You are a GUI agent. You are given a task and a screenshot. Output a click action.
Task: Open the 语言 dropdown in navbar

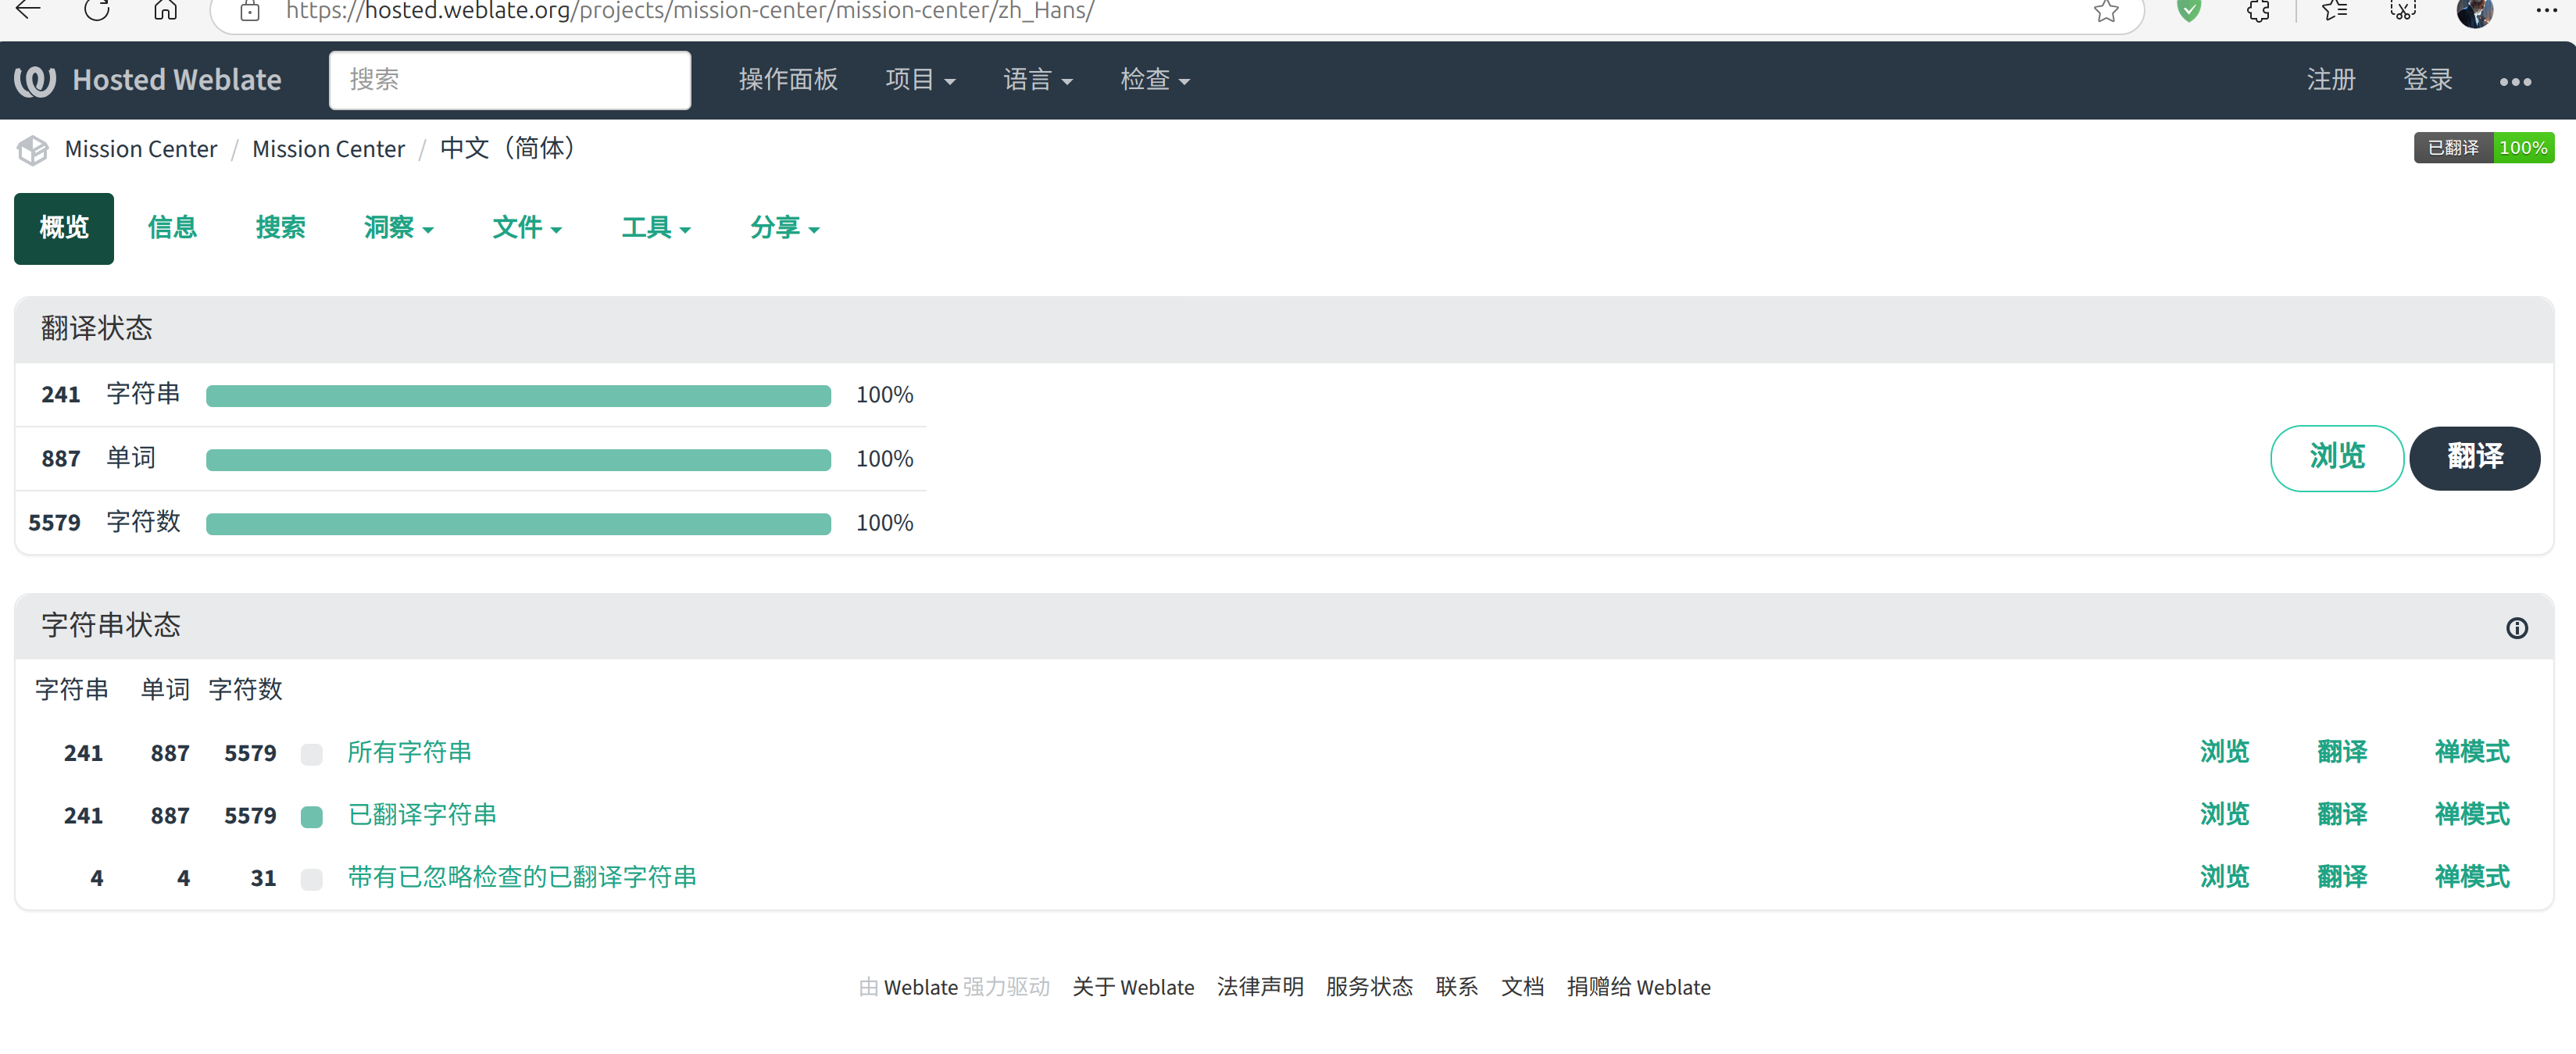(x=1038, y=80)
